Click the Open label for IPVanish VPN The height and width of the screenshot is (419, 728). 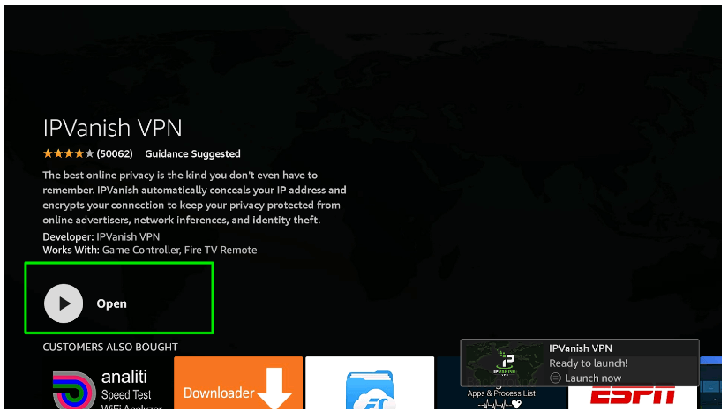pos(111,303)
